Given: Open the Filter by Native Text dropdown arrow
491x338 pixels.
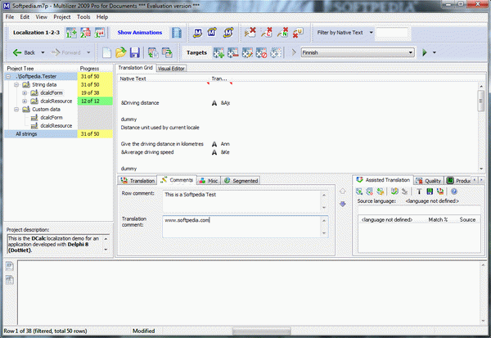Looking at the screenshot, I should tap(371, 32).
